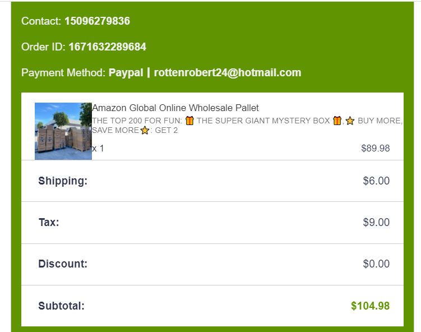421x332 pixels.
Task: Select the Order ID number 1671632289684
Action: [x=107, y=47]
